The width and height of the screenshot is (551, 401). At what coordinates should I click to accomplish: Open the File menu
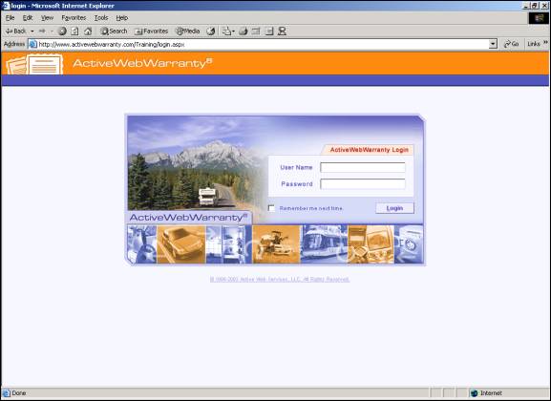pos(10,17)
